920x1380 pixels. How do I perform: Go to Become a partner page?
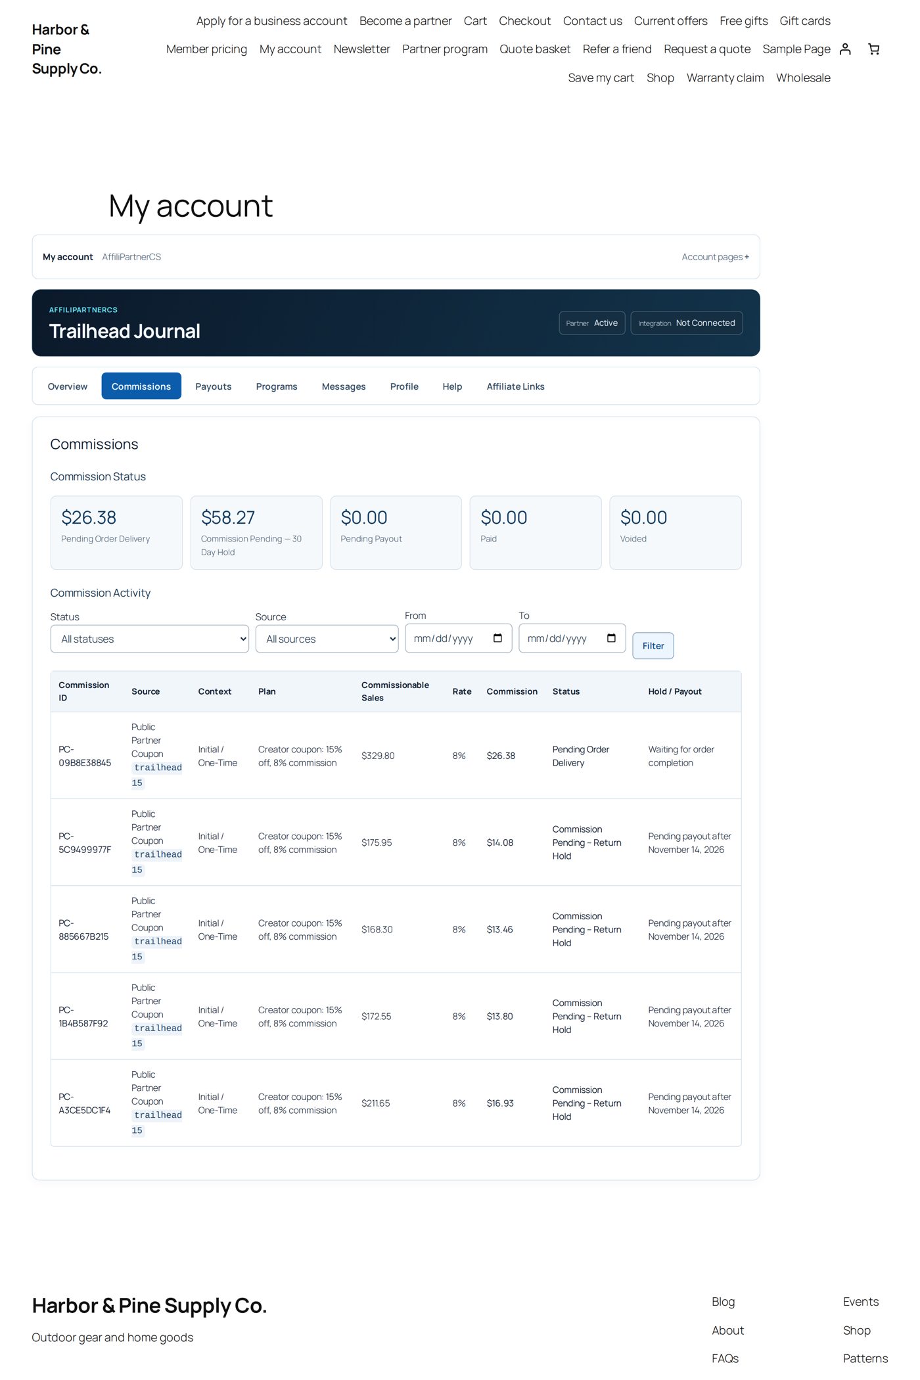405,21
